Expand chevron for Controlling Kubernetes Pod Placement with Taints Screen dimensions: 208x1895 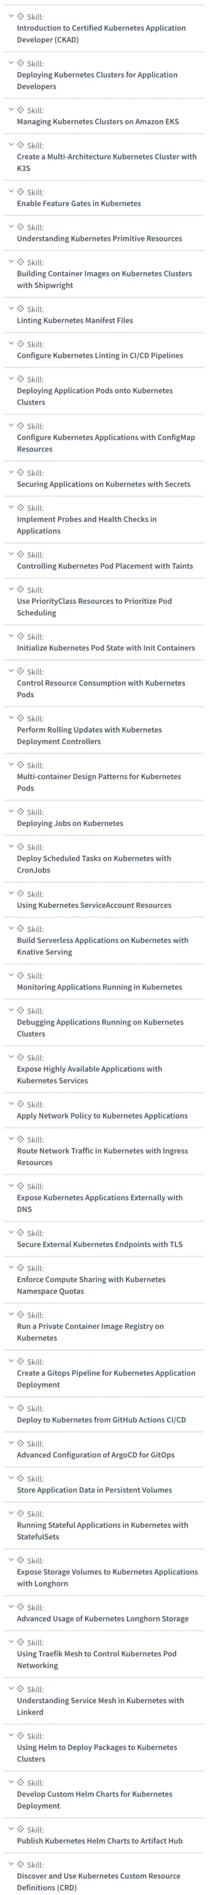[11, 554]
